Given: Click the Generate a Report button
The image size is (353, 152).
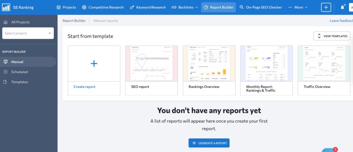Looking at the screenshot, I should [x=209, y=143].
